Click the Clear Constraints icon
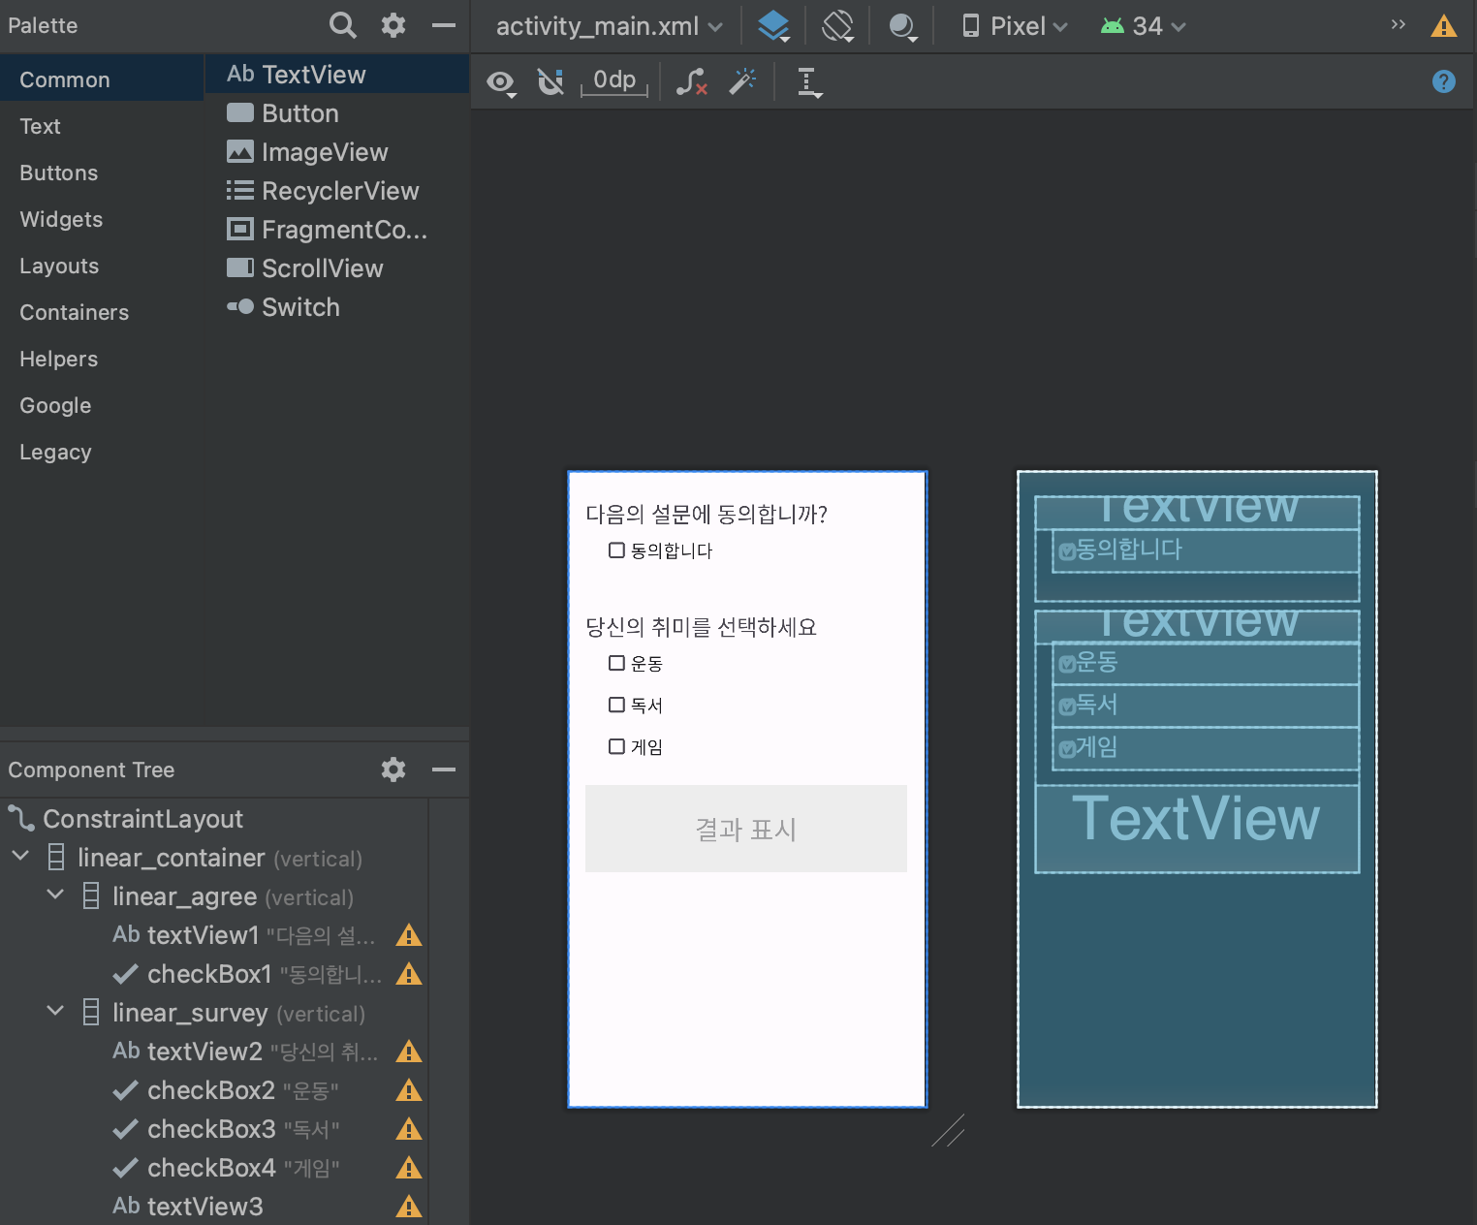 (691, 82)
